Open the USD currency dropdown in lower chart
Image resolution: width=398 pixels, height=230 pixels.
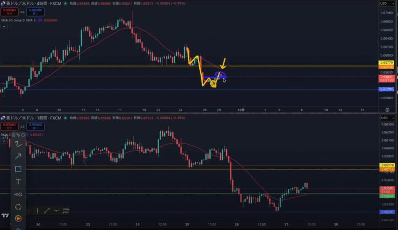pos(388,118)
